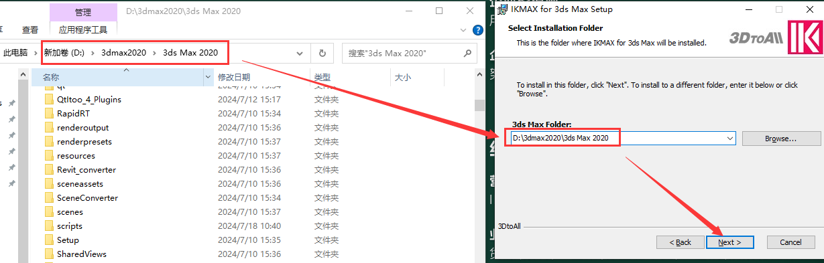Go to 此电脑 in the breadcrumb
The height and width of the screenshot is (263, 824).
(x=15, y=52)
